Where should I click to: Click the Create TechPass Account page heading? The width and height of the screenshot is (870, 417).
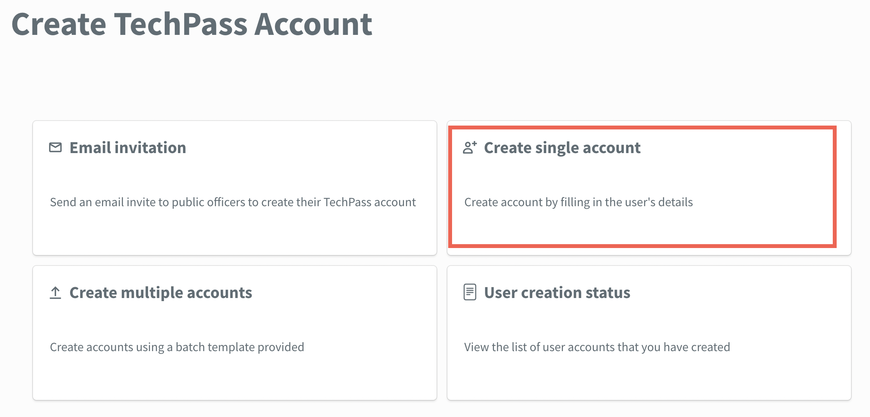[193, 24]
